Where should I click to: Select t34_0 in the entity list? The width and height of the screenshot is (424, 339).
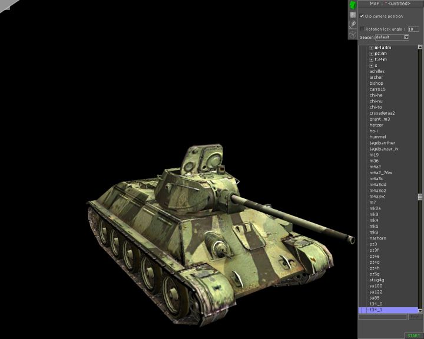pos(376,304)
